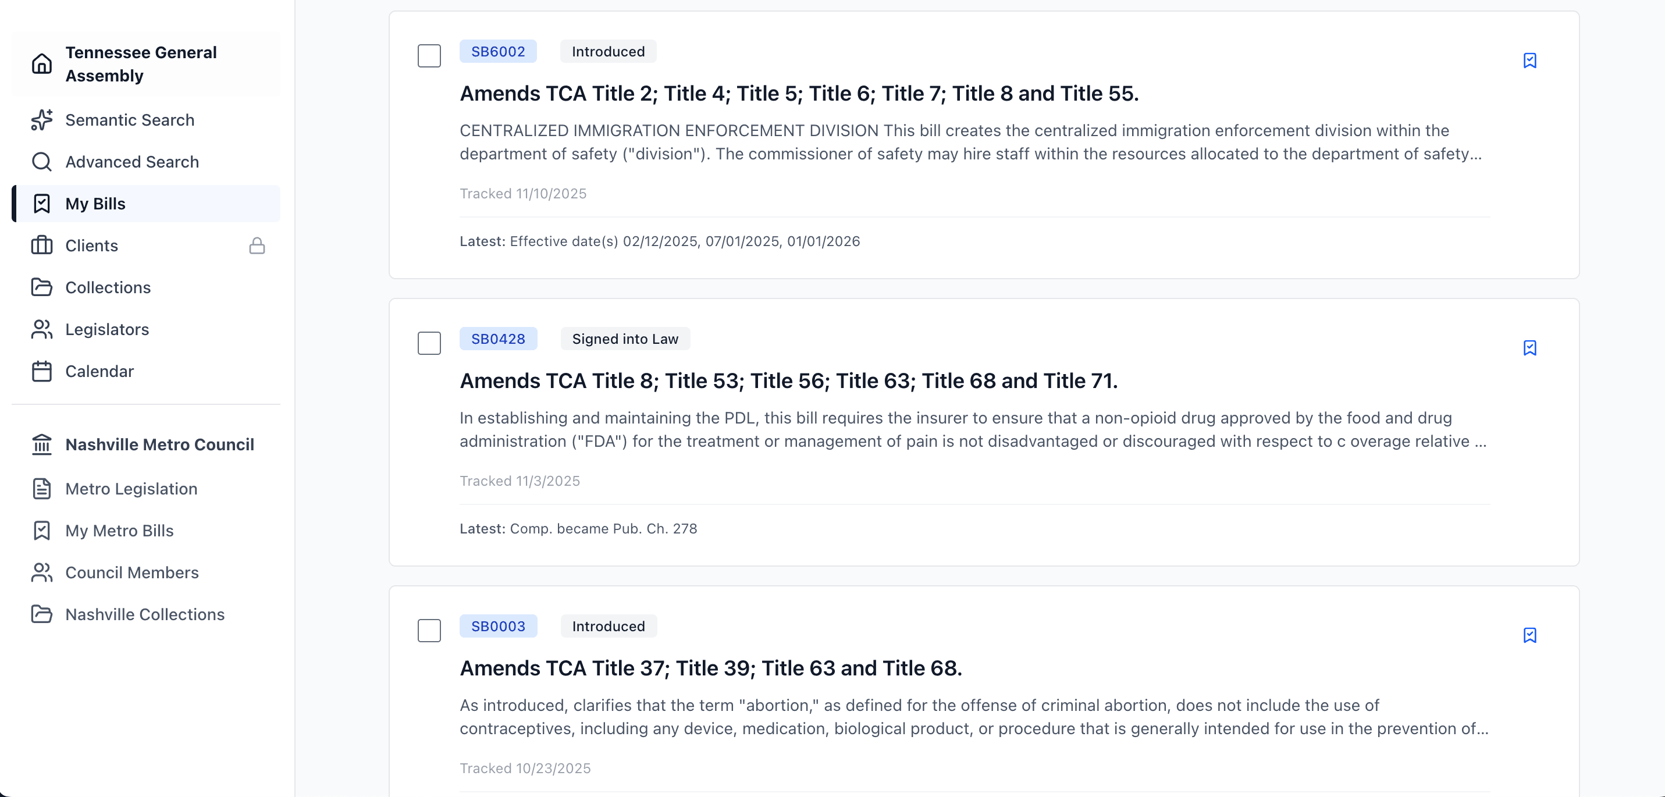The image size is (1665, 797).
Task: Open Metro Legislation from the sidebar
Action: [130, 489]
